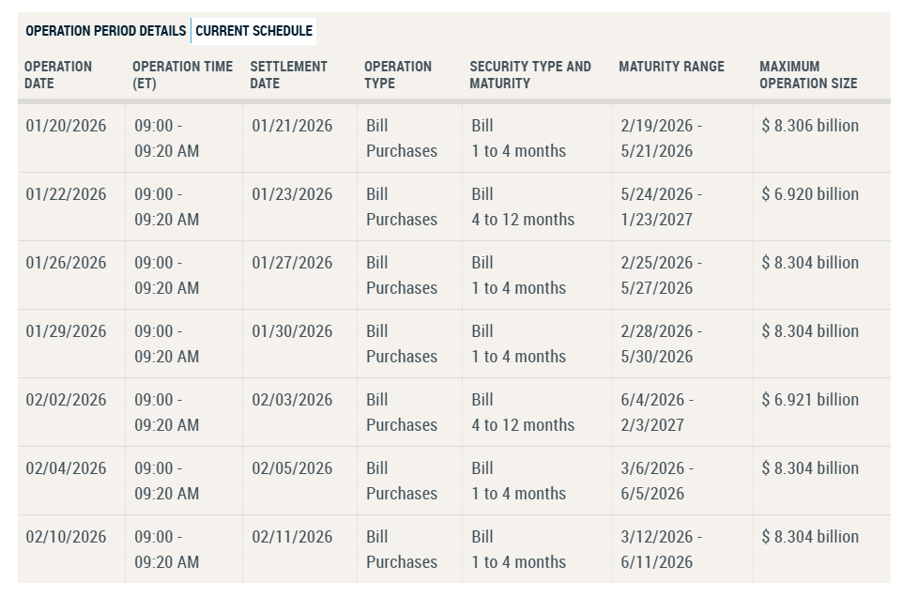The height and width of the screenshot is (597, 902).
Task: Click the Settlement Date column header
Action: click(x=287, y=75)
